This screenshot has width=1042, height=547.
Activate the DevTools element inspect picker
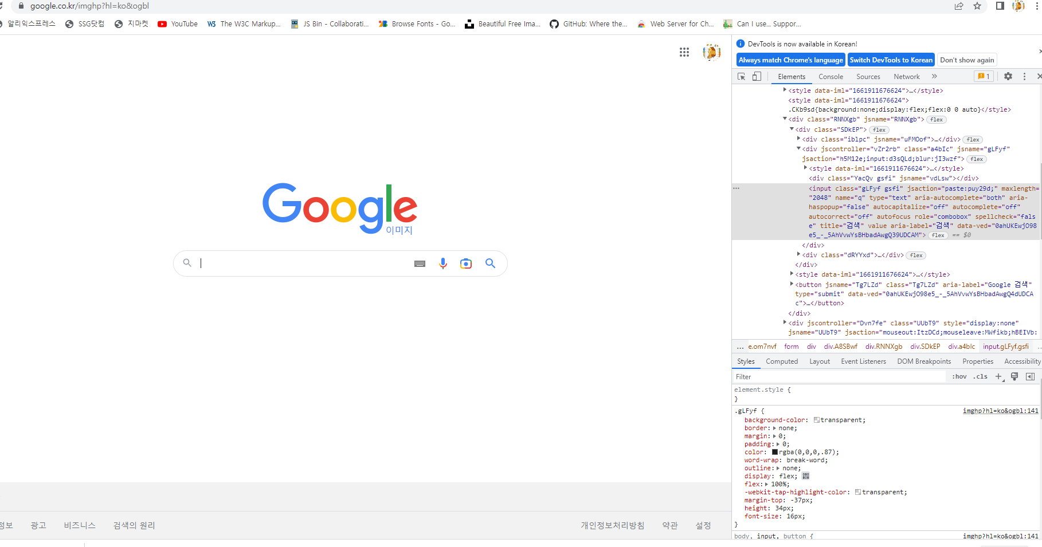742,76
